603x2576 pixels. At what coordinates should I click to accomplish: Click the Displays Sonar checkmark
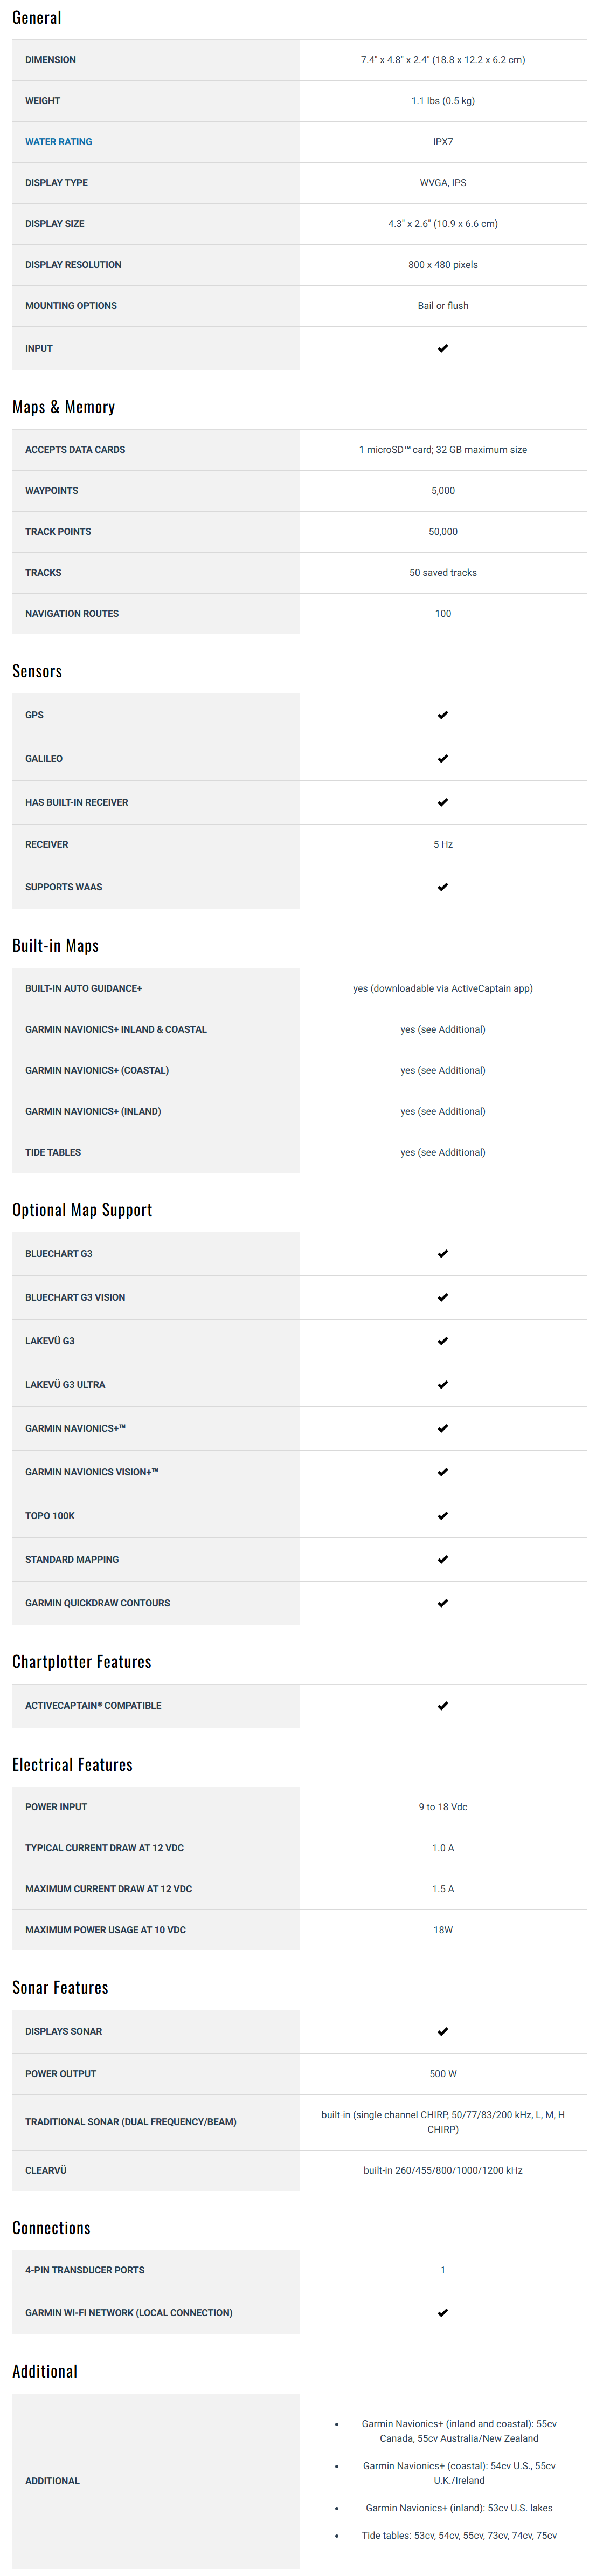443,2031
